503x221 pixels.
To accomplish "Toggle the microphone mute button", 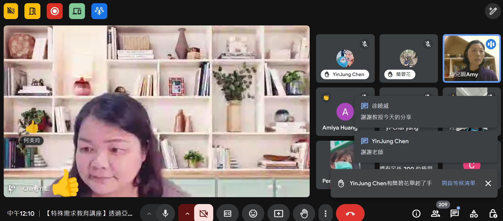I will [165, 213].
